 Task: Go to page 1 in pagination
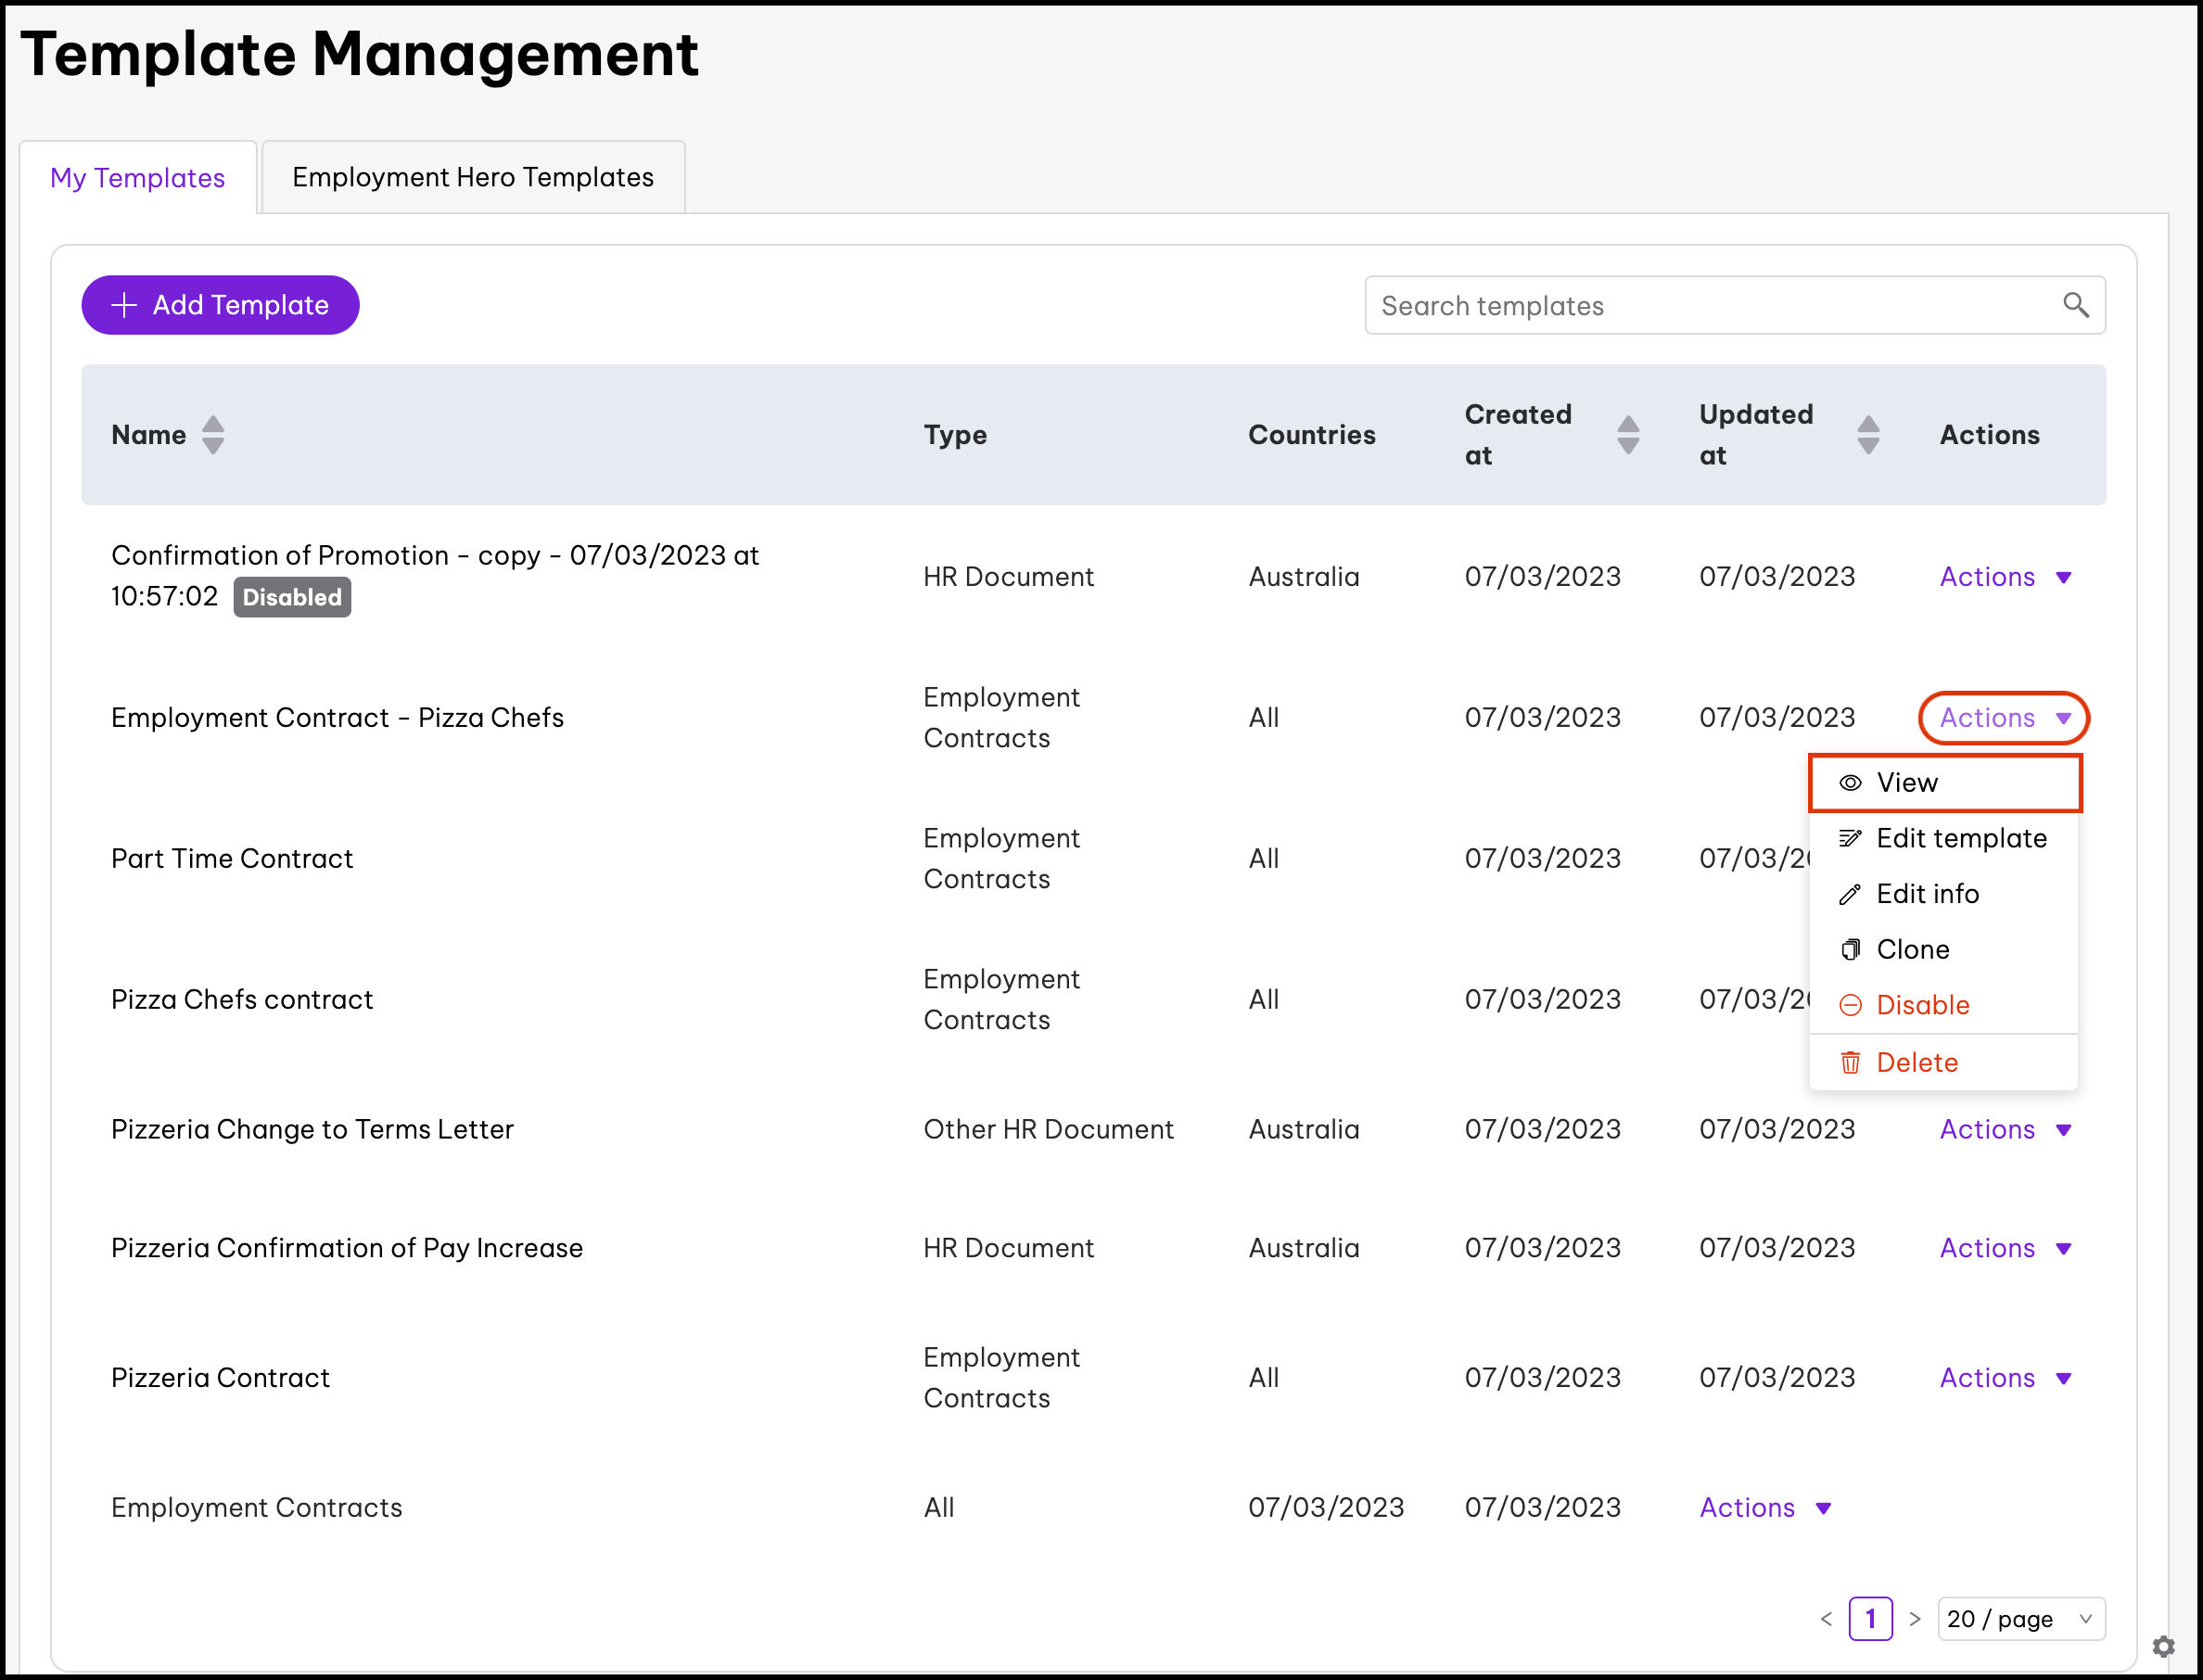pyautogui.click(x=1870, y=1618)
